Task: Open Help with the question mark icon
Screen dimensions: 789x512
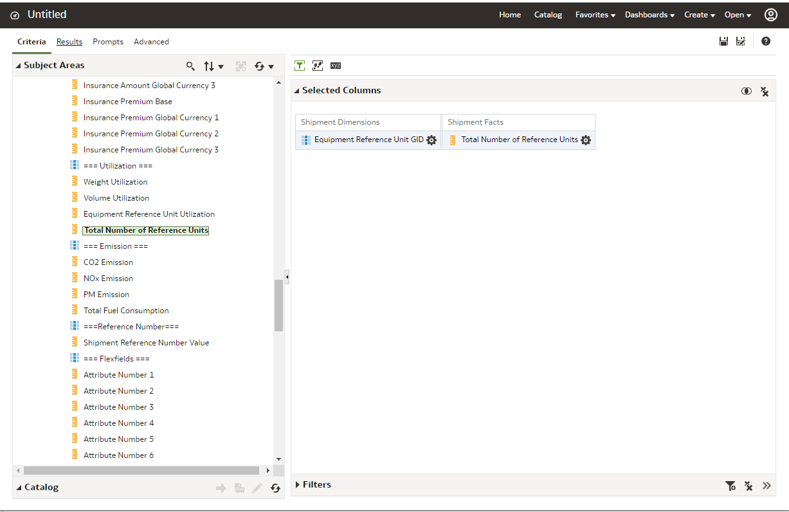Action: click(766, 41)
